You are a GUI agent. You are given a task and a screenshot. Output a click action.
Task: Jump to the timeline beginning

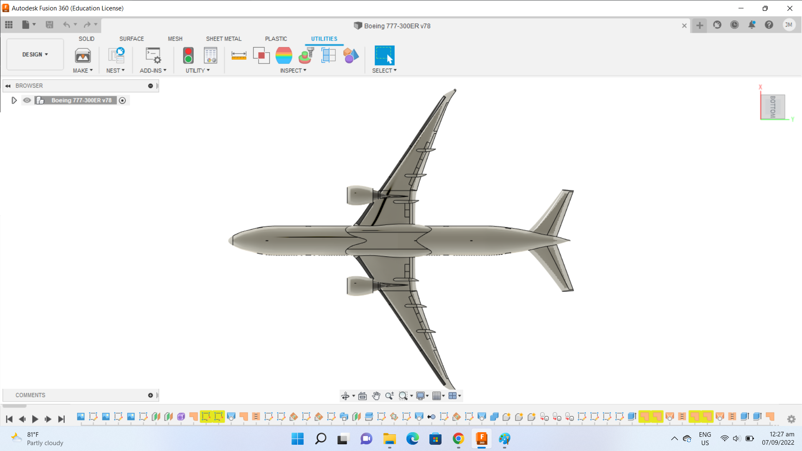coord(9,419)
